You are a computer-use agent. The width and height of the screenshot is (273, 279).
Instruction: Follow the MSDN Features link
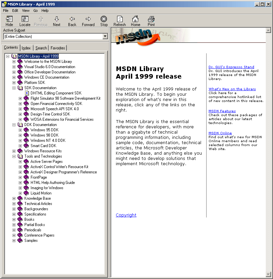pyautogui.click(x=222, y=111)
